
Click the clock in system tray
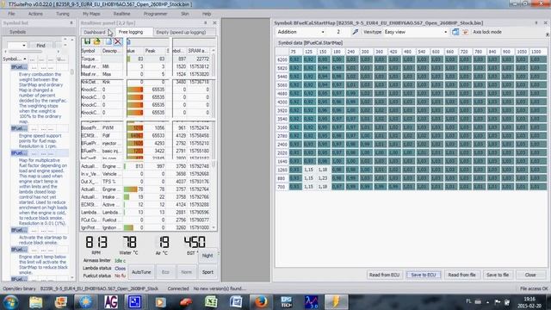point(530,302)
